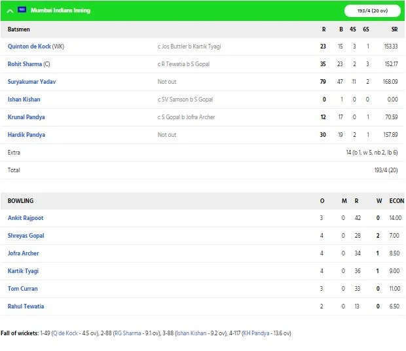
Task: Click Suryakumar Yadav's 79 runs value
Action: pyautogui.click(x=323, y=82)
